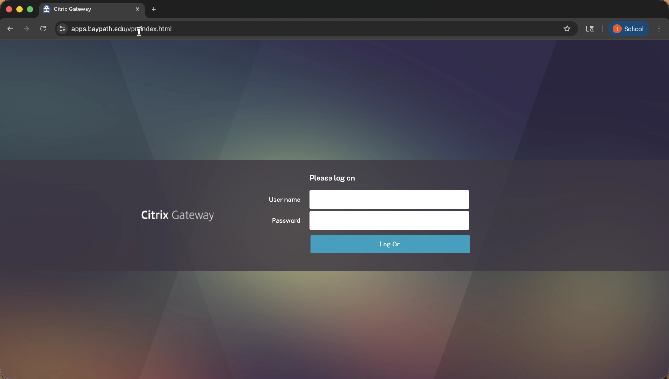Open a new tab with plus

click(154, 9)
